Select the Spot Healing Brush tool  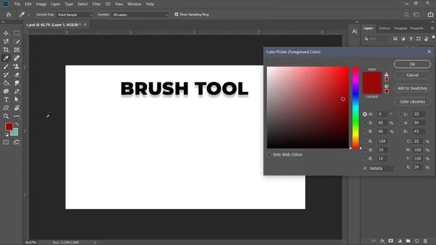[16, 58]
